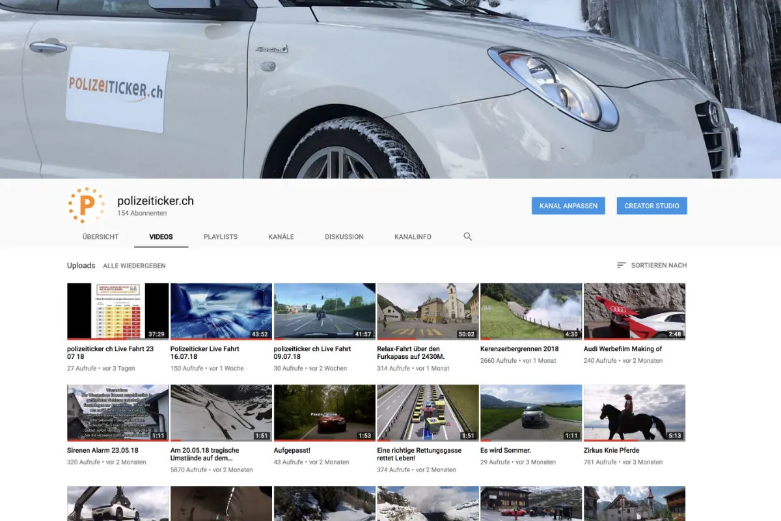781x521 pixels.
Task: Click the Kanal anpassen button
Action: tap(568, 206)
